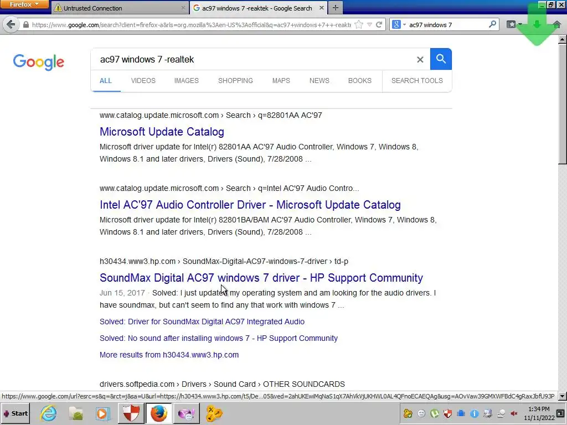This screenshot has height=425, width=567.
Task: Open the red shield security app on taskbar
Action: point(131,413)
